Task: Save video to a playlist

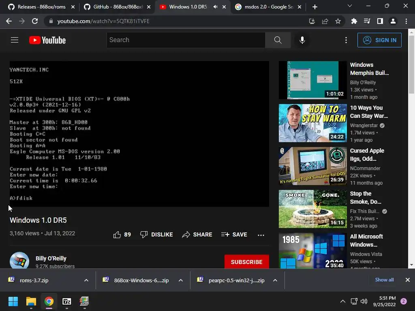Action: [x=234, y=234]
